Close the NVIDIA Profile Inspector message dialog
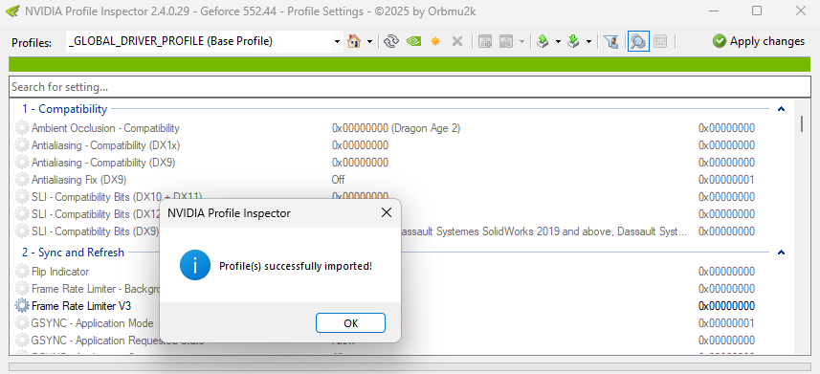This screenshot has height=374, width=820. (x=386, y=213)
